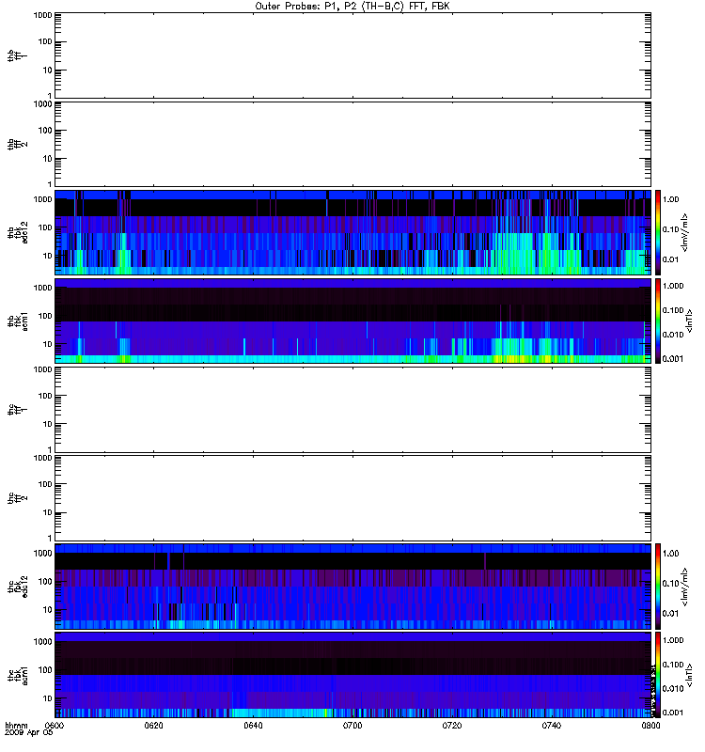The image size is (705, 752).
Task: Click the '10' y-axis tick of thc fbk scm1 panel
Action: pos(48,697)
